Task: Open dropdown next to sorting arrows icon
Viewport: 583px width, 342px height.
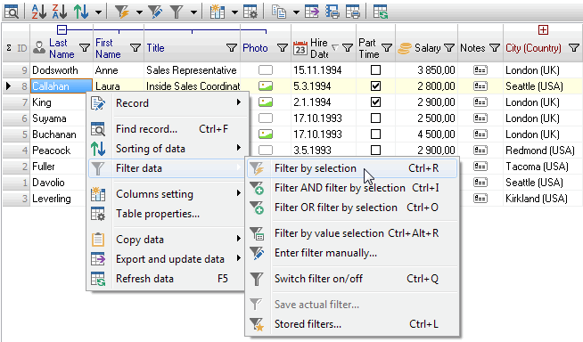Action: 98,12
